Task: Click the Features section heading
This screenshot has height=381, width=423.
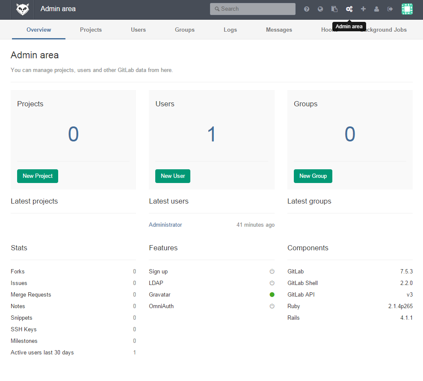Action: click(163, 248)
